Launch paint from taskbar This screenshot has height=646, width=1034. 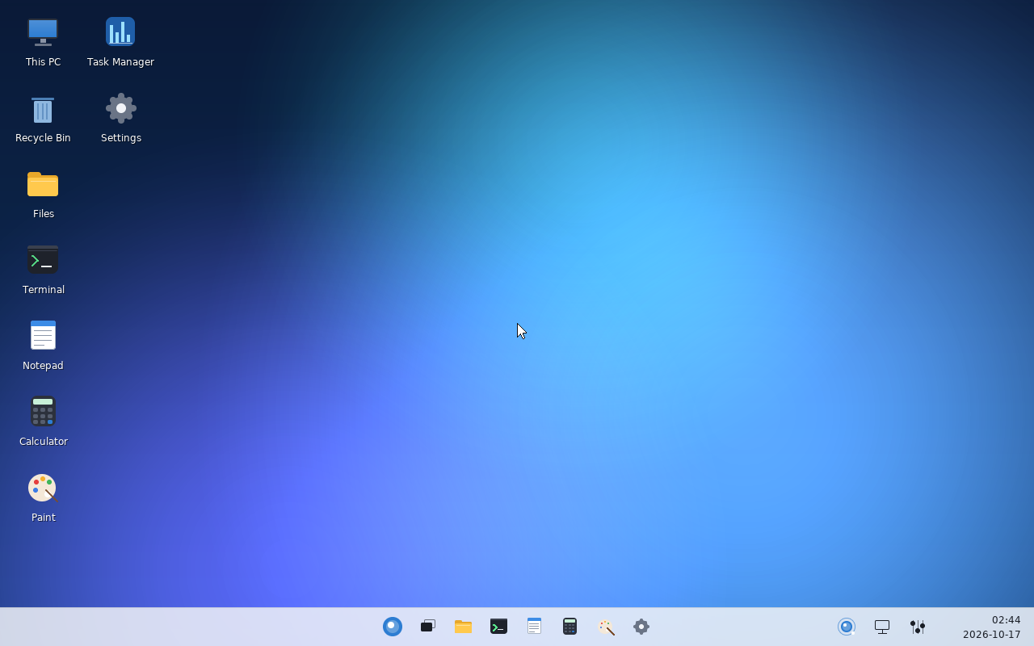pos(606,627)
